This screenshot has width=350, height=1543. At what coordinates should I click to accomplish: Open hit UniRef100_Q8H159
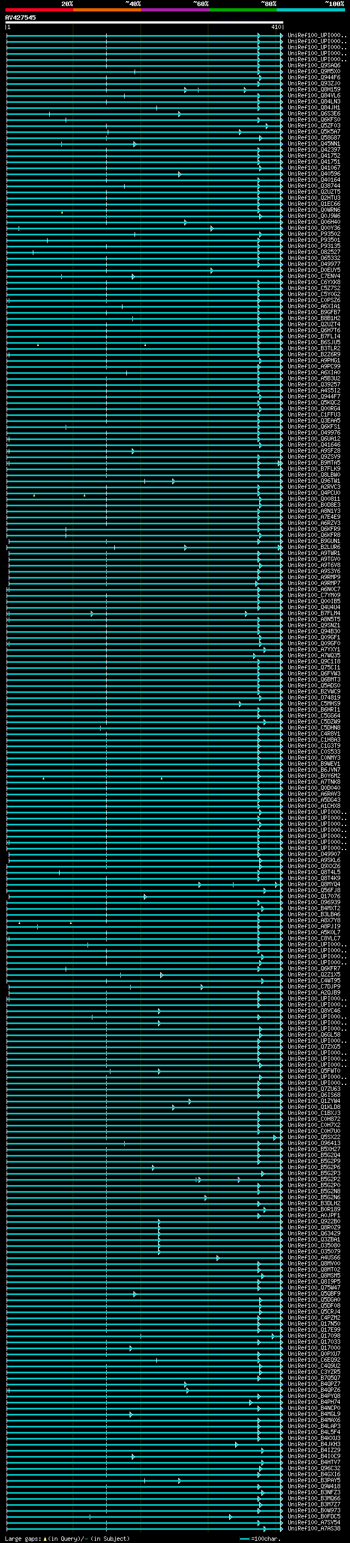coord(314,89)
